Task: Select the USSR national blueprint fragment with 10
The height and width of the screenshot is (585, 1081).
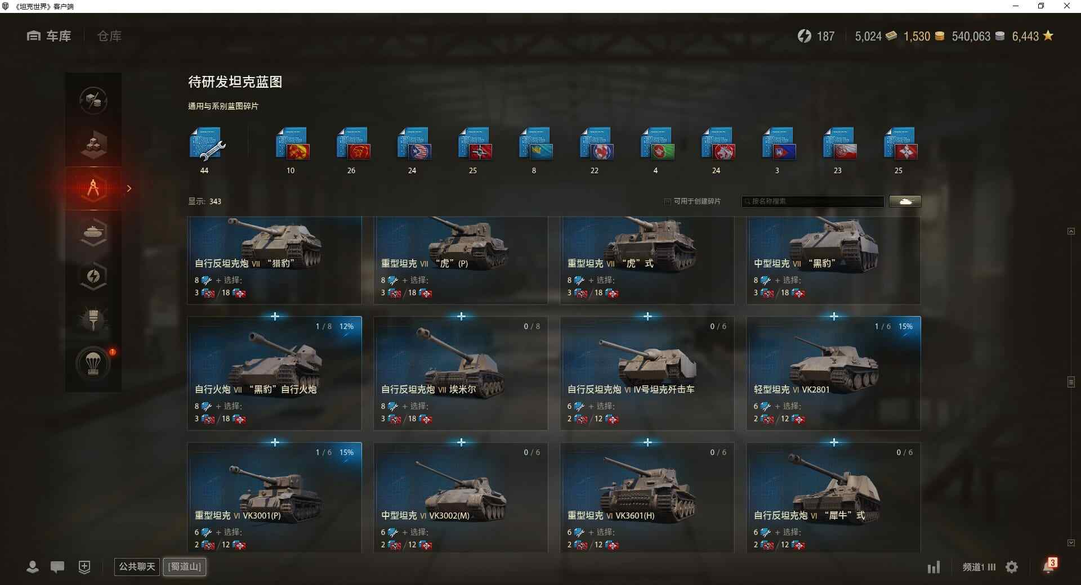Action: coord(293,145)
